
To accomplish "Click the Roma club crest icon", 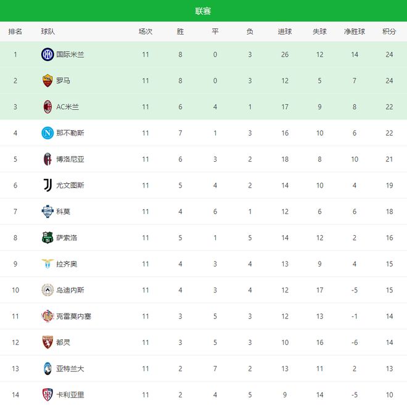I will click(47, 80).
